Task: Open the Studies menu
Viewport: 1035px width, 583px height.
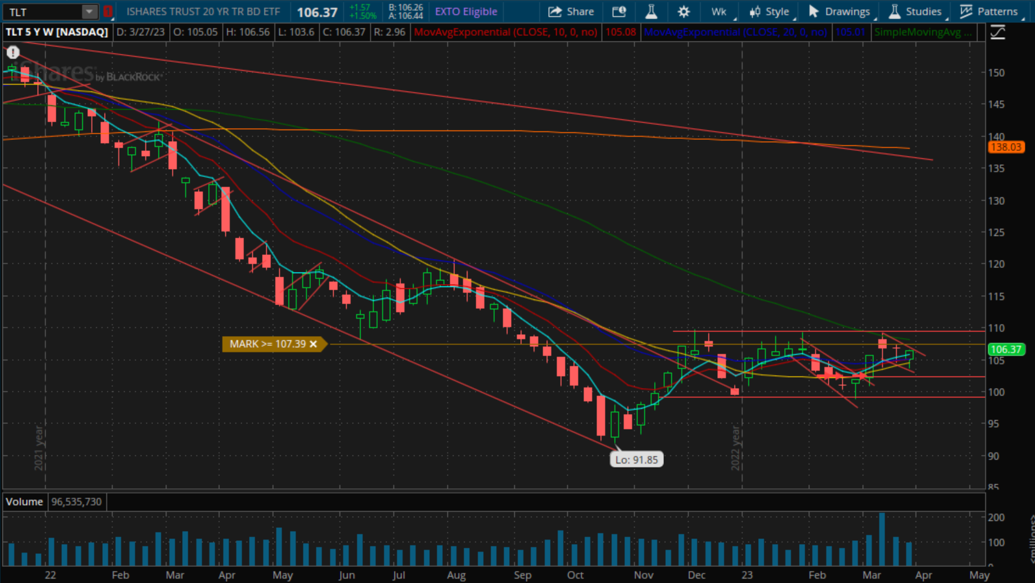Action: pos(916,12)
